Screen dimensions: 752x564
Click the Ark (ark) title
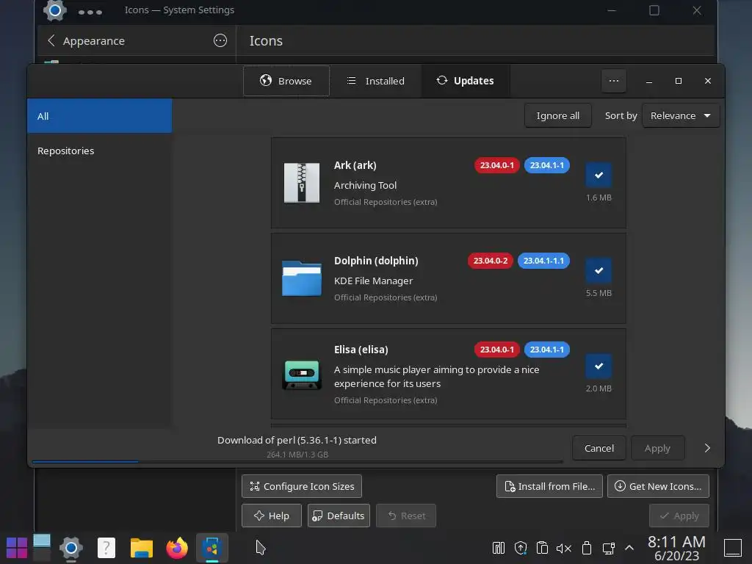coord(355,165)
